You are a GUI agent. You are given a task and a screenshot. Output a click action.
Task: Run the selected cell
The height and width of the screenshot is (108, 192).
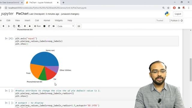point(37,26)
